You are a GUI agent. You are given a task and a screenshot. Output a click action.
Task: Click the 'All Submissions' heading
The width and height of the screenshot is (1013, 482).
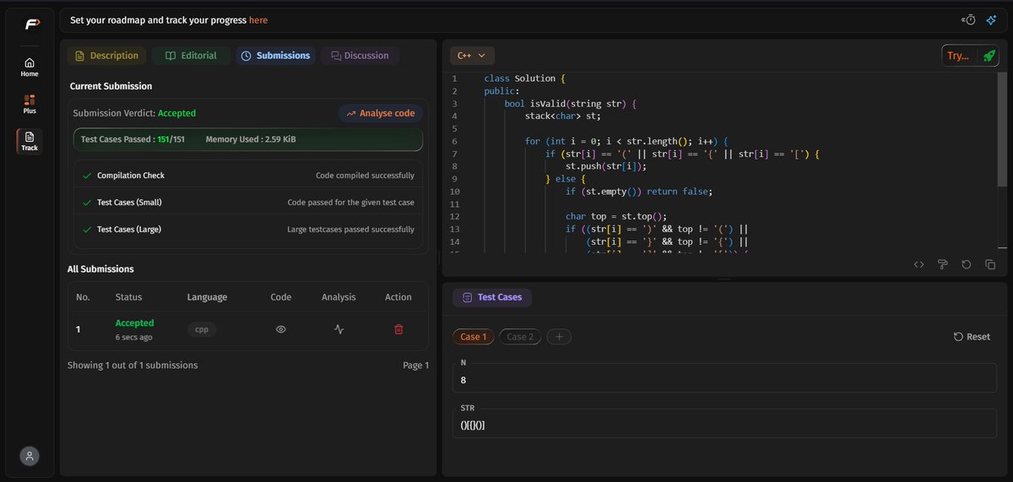coord(100,269)
